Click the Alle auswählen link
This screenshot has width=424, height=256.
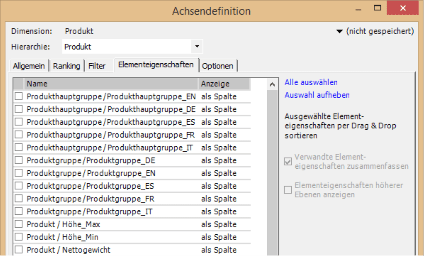(x=311, y=82)
